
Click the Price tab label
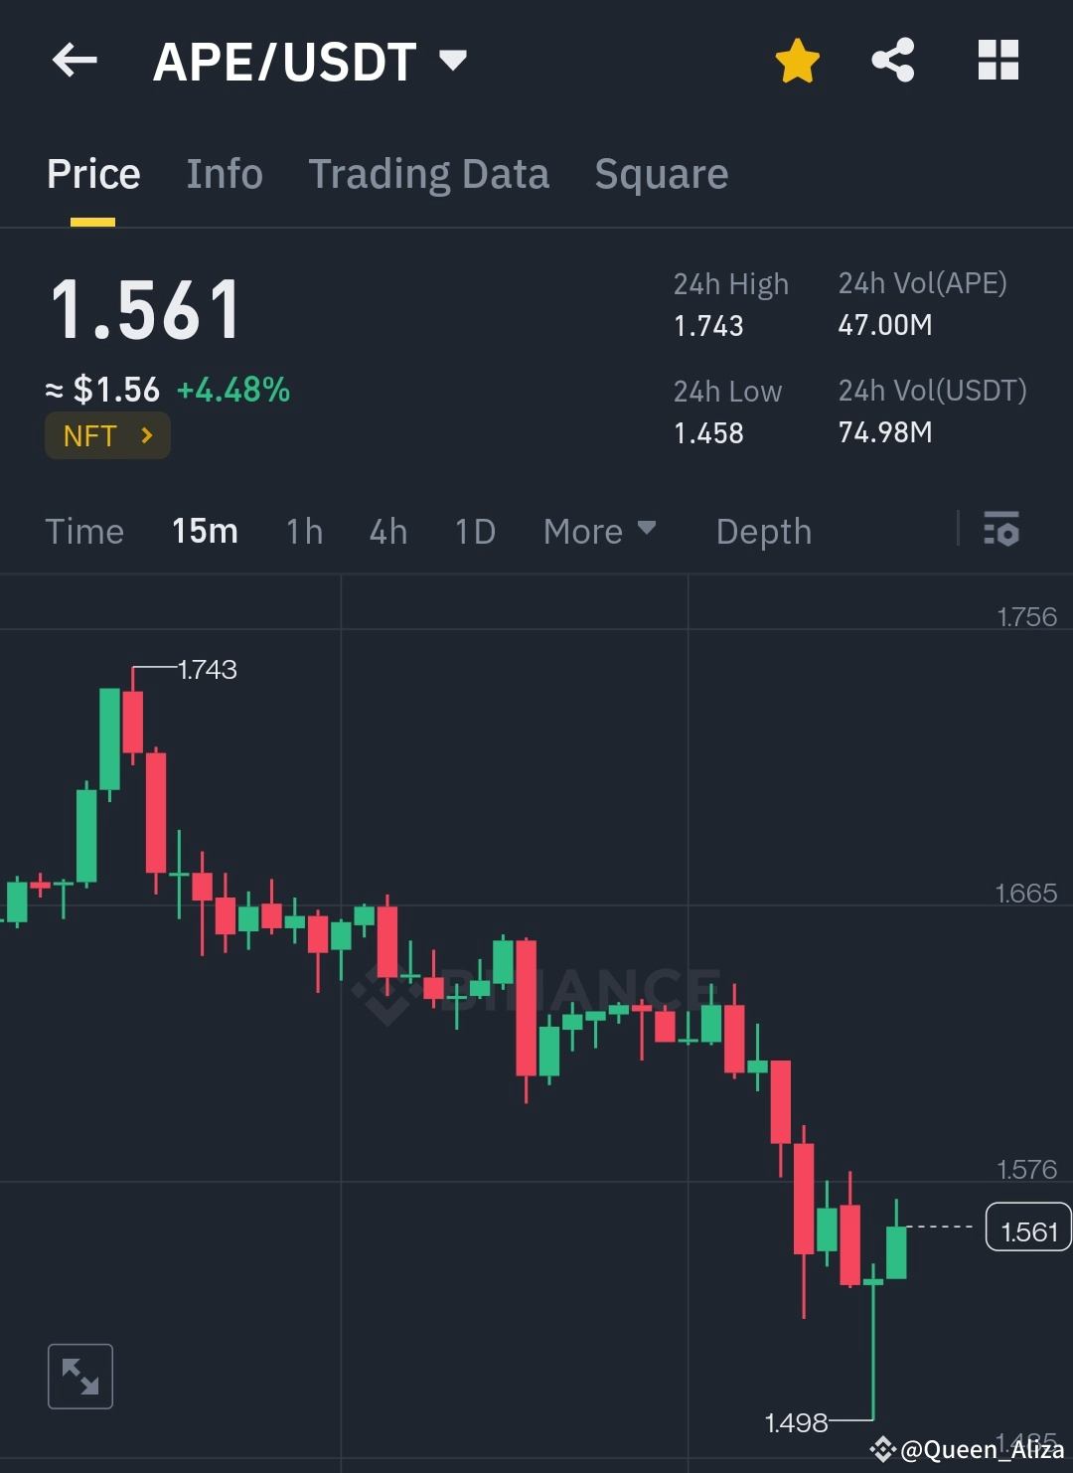point(92,173)
